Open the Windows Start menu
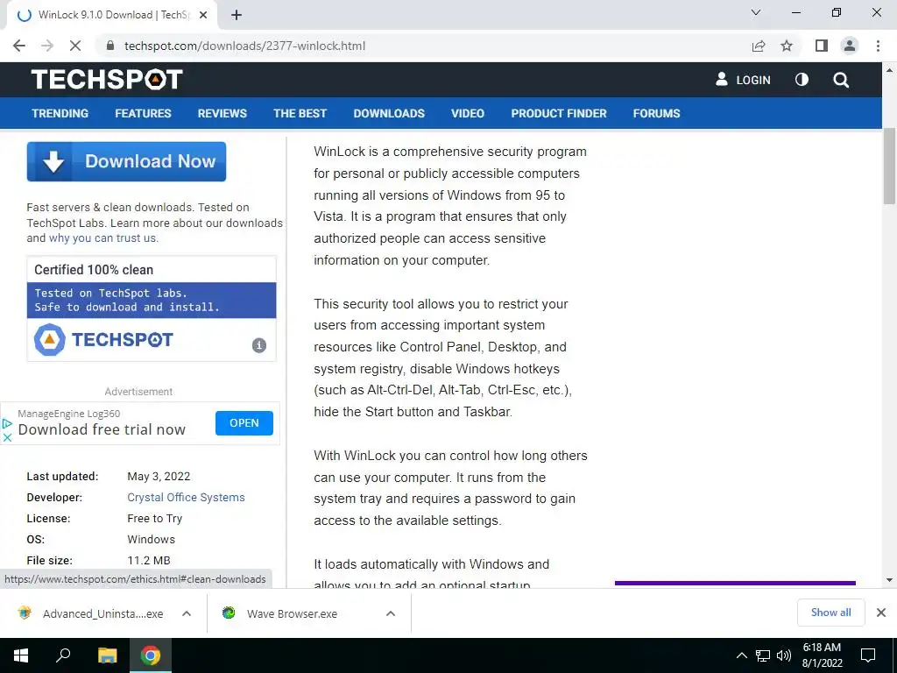Image resolution: width=897 pixels, height=673 pixels. (21, 655)
